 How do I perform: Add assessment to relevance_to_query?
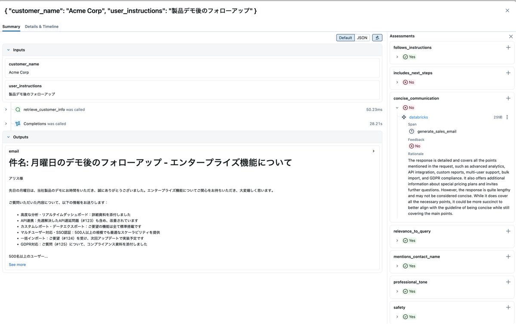[x=508, y=231]
